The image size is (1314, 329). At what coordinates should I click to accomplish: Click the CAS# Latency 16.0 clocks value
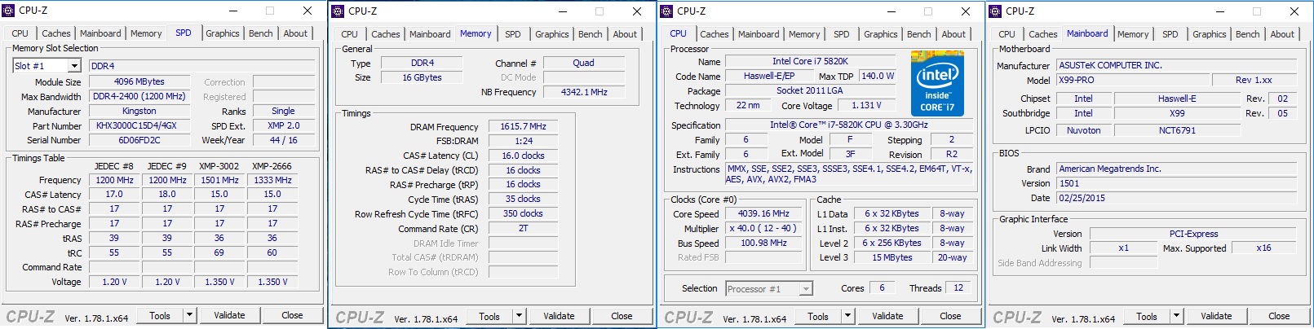click(x=523, y=156)
